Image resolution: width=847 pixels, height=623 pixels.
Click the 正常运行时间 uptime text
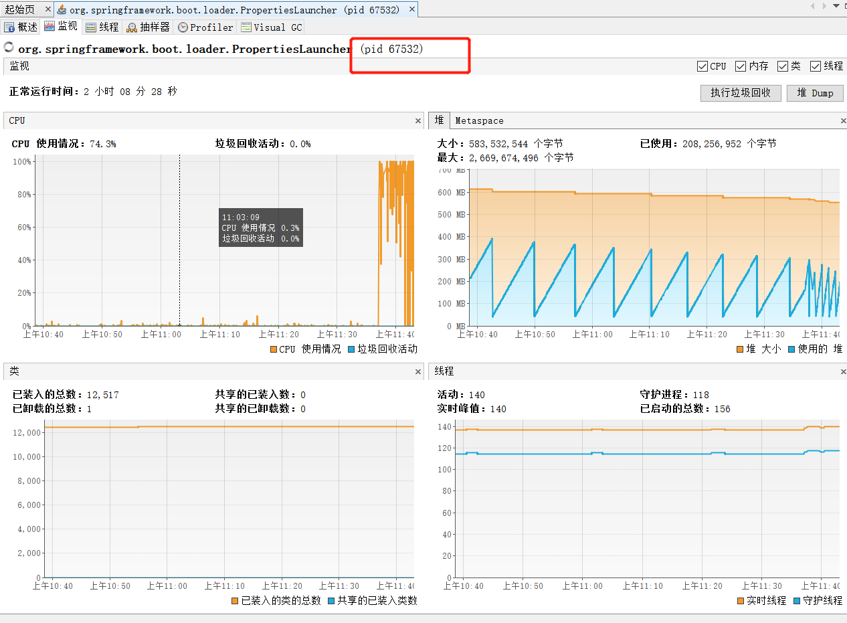(x=94, y=92)
